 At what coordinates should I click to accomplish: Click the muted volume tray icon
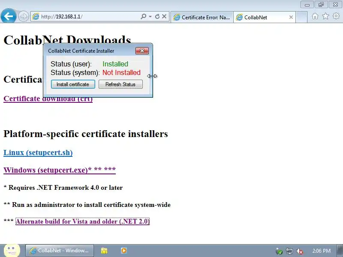click(299, 251)
